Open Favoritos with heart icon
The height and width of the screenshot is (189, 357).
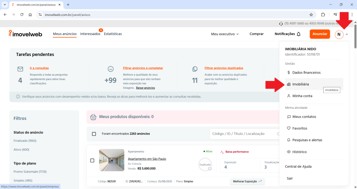(x=299, y=128)
